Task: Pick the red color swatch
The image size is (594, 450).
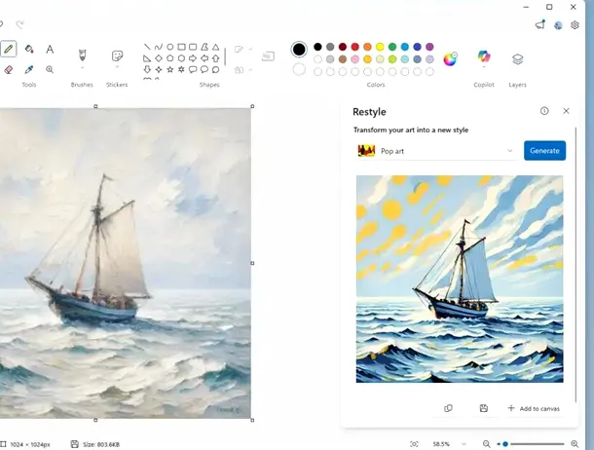Action: coord(355,47)
